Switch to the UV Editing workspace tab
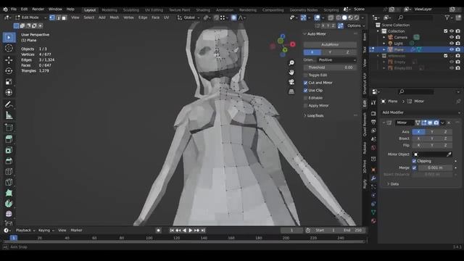 (154, 10)
